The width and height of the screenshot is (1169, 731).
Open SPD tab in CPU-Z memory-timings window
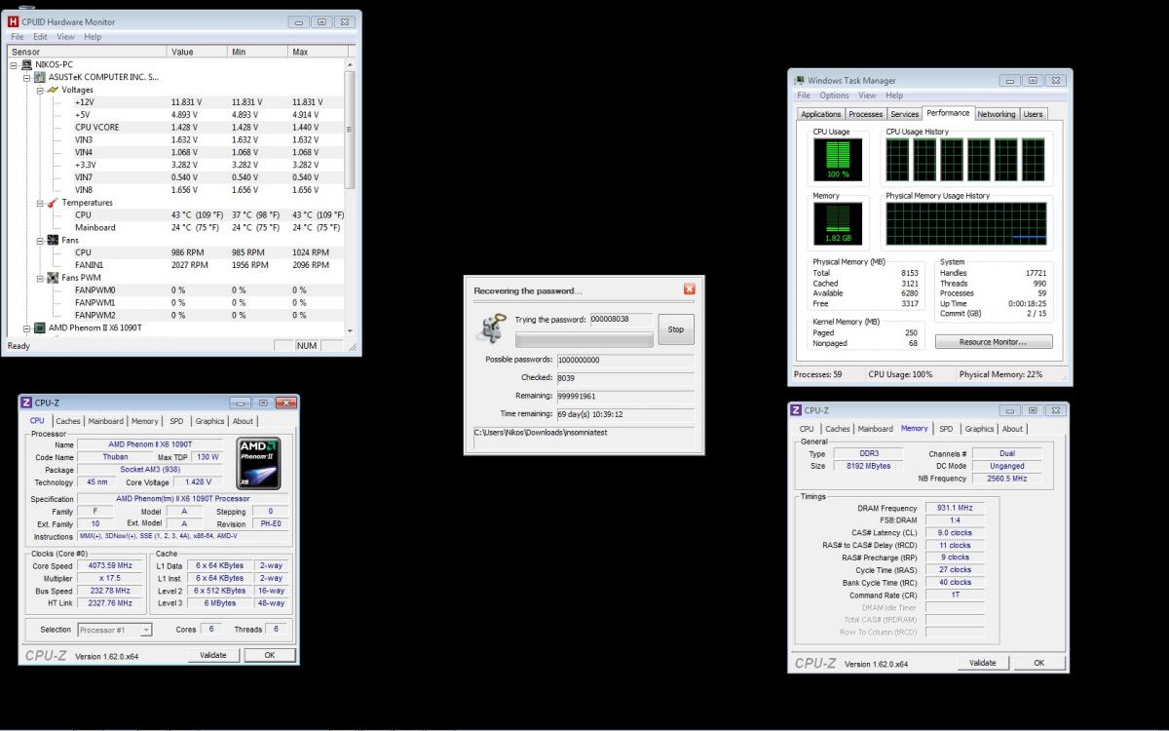[946, 429]
